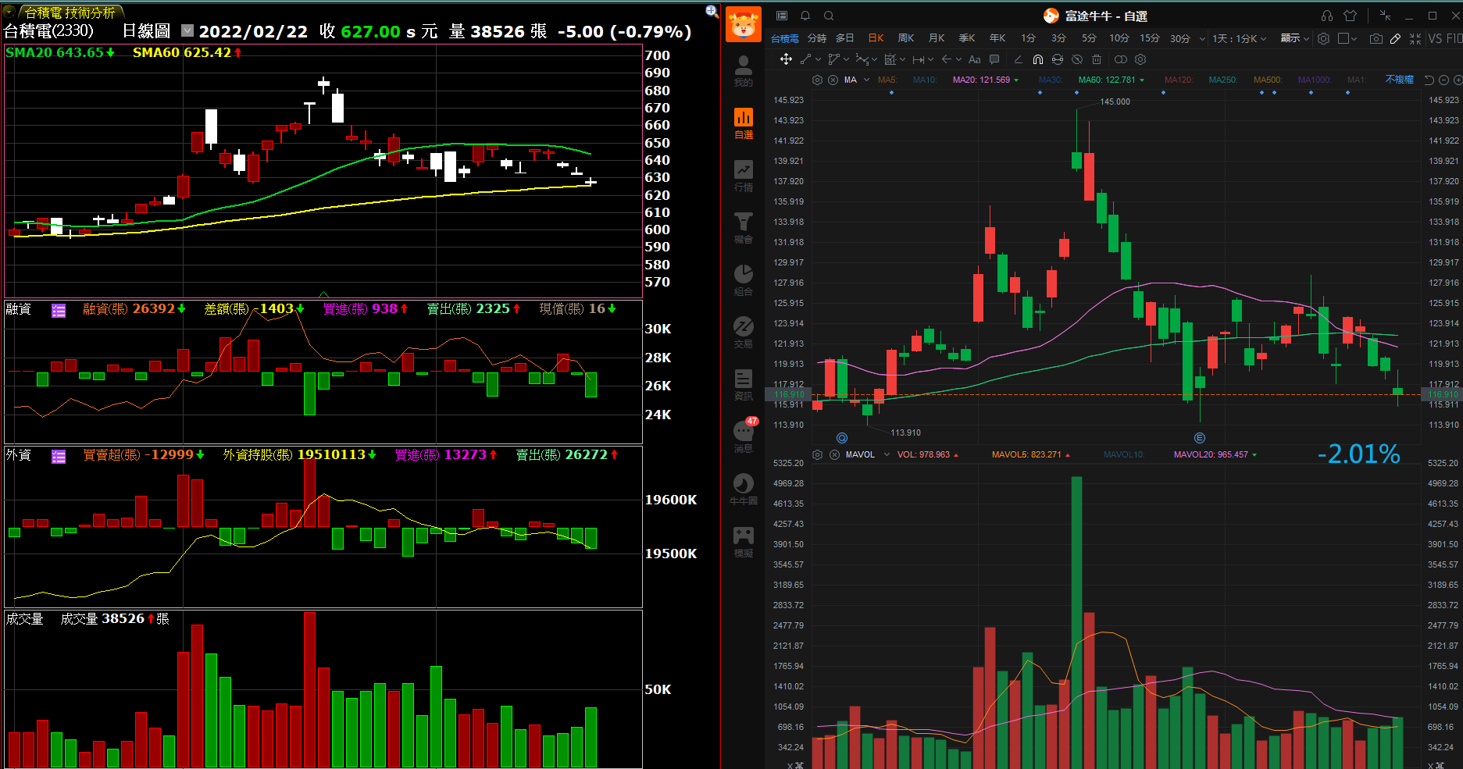Switch to the 分時 intraday tab
This screenshot has width=1463, height=769.
pyautogui.click(x=817, y=38)
